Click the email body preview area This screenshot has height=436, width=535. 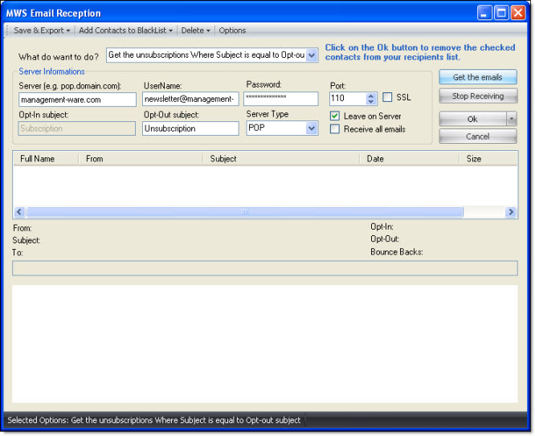(265, 344)
